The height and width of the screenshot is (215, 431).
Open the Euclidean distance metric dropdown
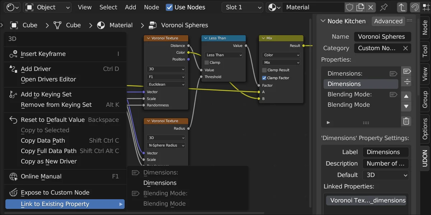(x=166, y=84)
